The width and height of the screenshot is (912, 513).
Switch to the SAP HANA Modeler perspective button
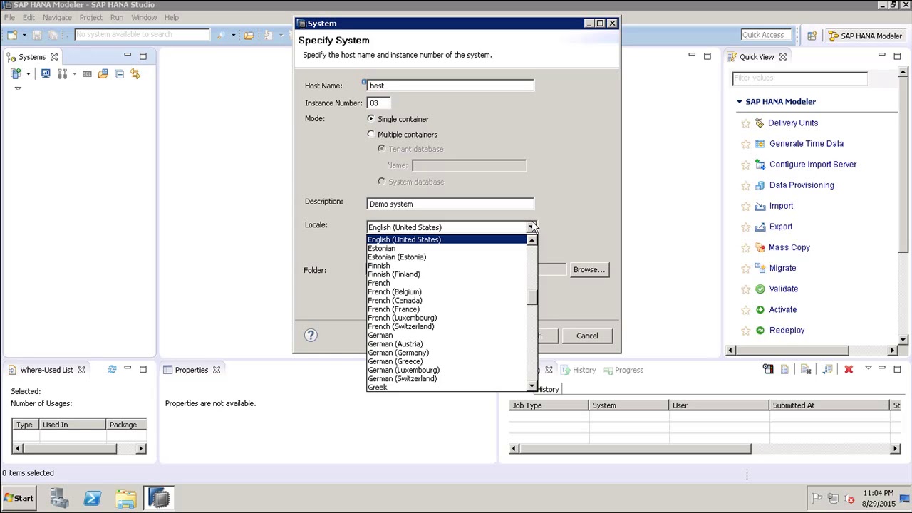[866, 36]
